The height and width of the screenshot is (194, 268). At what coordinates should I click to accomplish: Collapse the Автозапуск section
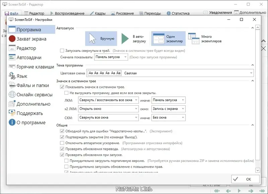pyautogui.click(x=253, y=28)
